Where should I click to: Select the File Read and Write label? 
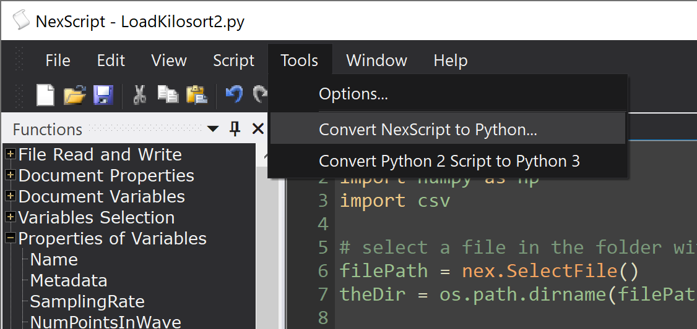[100, 155]
